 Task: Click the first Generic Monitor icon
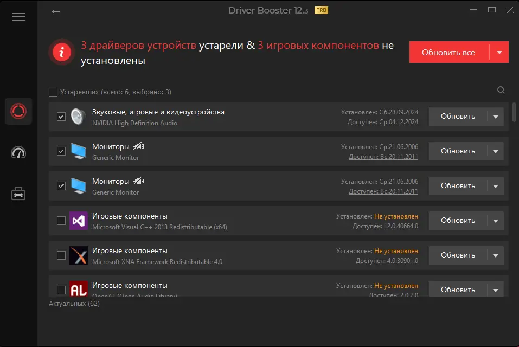point(79,151)
